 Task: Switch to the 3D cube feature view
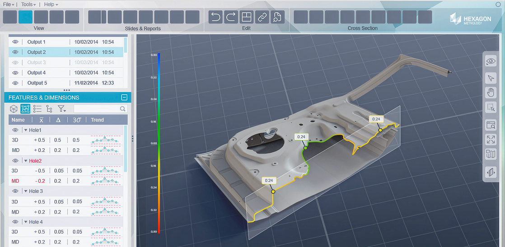[x=14, y=109]
